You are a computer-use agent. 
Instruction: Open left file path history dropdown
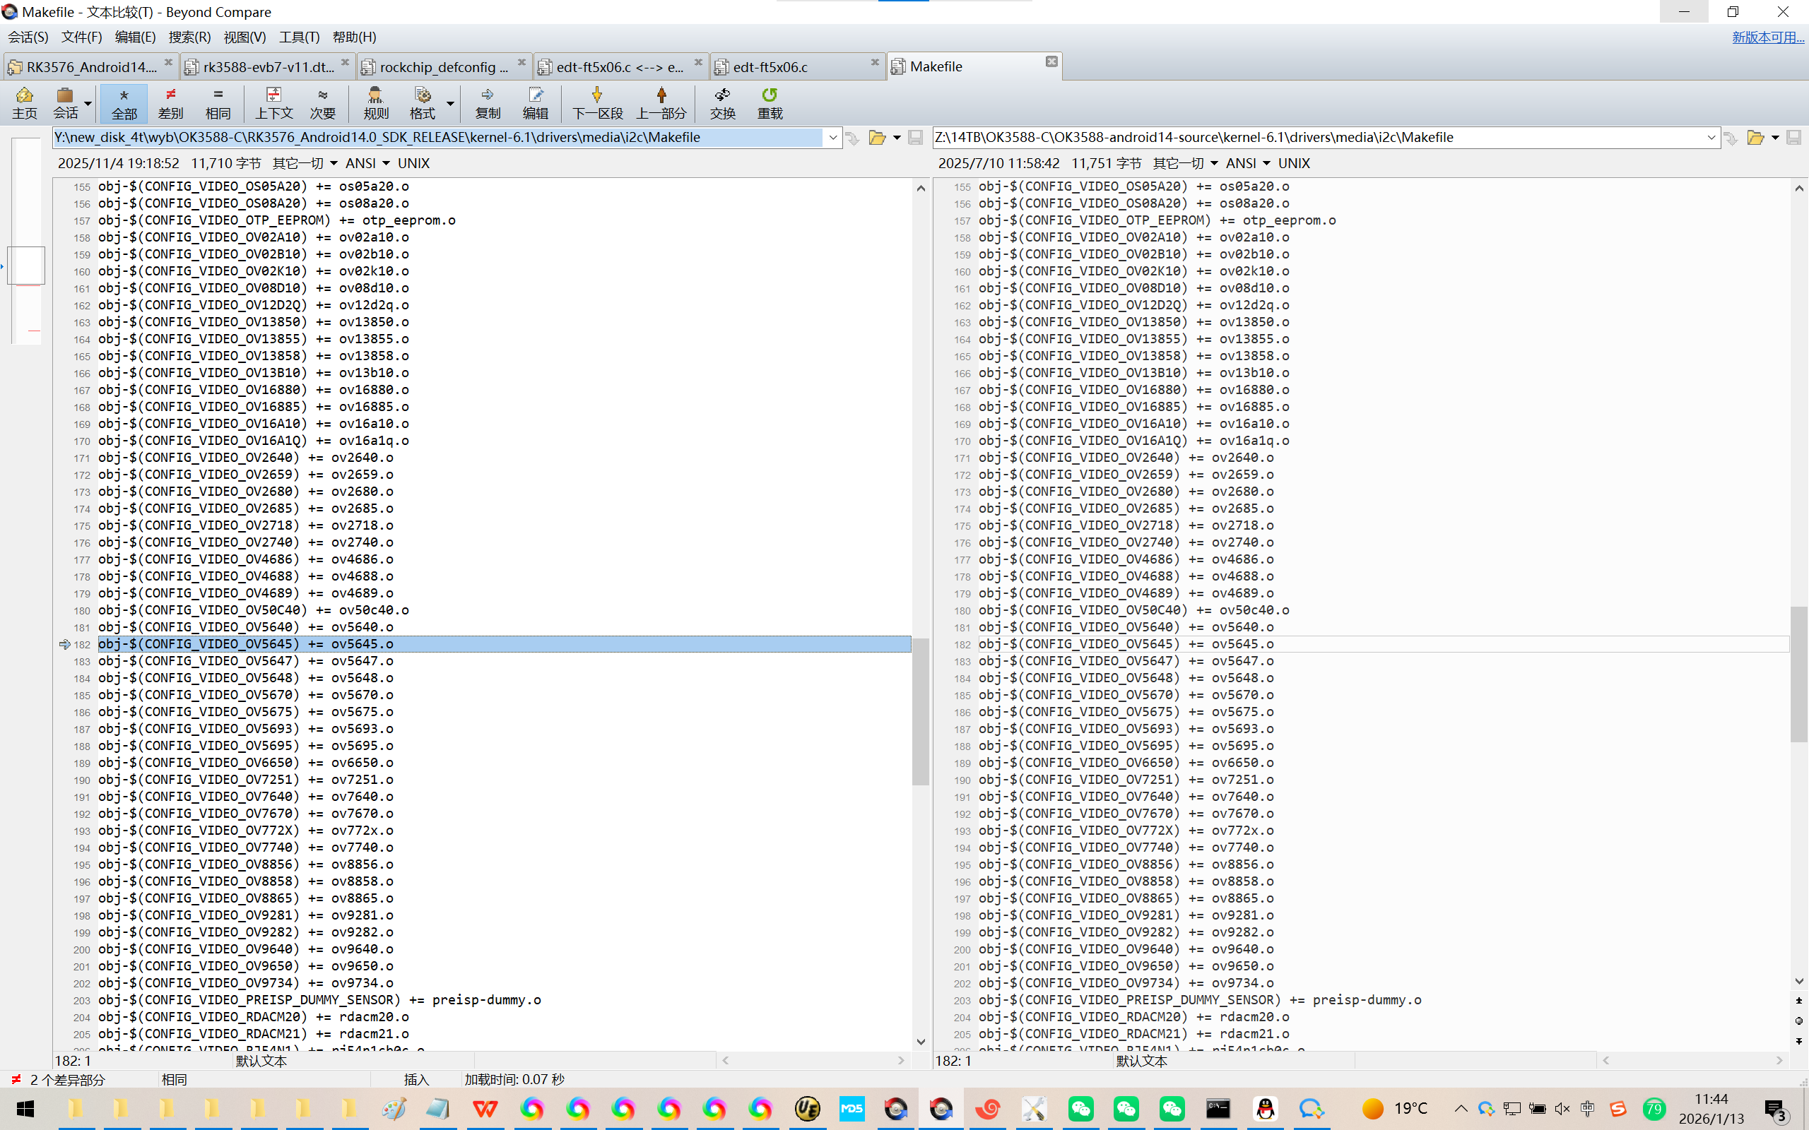(x=832, y=138)
